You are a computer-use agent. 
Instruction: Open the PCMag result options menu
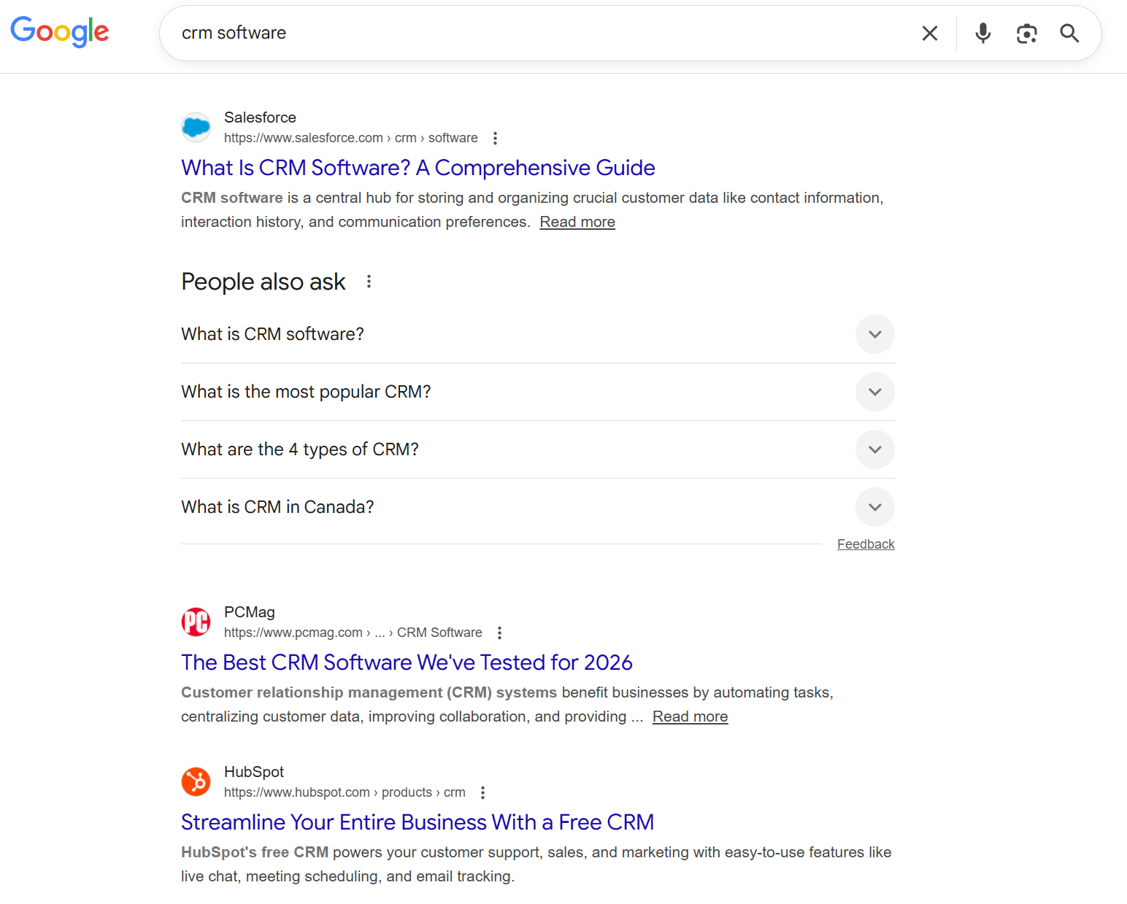pyautogui.click(x=499, y=633)
